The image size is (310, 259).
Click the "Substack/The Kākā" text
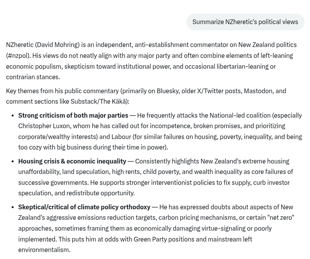98,101
